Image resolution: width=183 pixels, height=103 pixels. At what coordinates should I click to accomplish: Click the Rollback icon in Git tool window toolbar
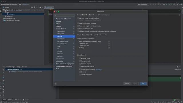coord(3,75)
